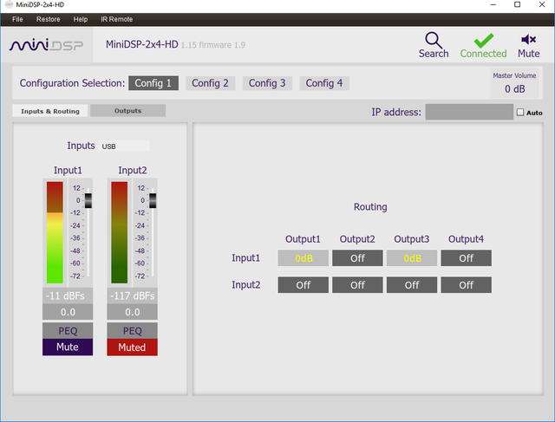Screen dimensions: 555x422
Task: Select Config 2
Action: 210,83
